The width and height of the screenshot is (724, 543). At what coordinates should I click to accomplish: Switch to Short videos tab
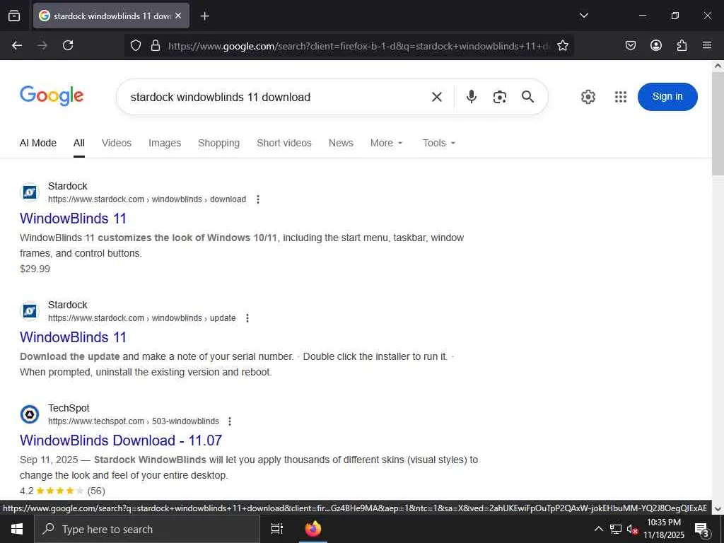click(284, 143)
